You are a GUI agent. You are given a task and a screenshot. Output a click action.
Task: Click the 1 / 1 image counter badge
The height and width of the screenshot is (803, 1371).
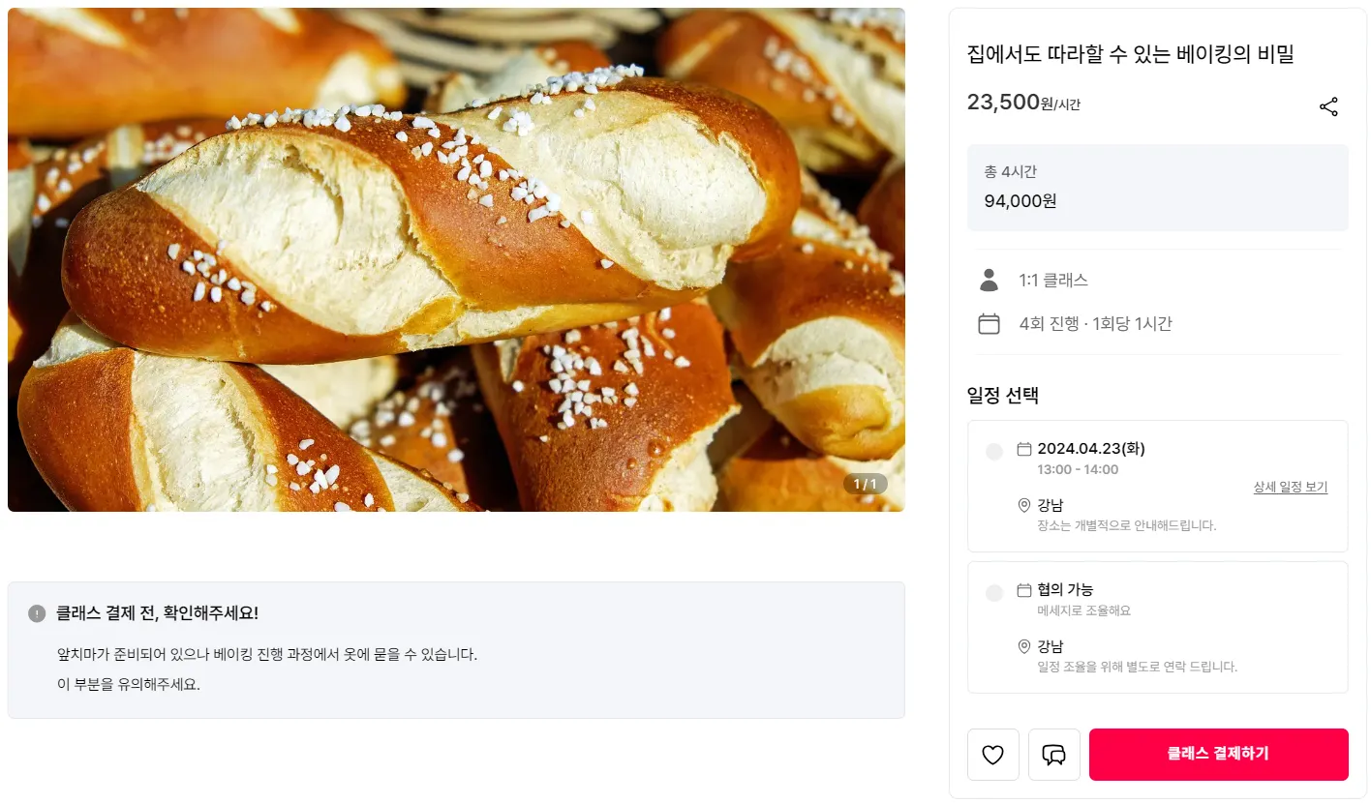[865, 484]
